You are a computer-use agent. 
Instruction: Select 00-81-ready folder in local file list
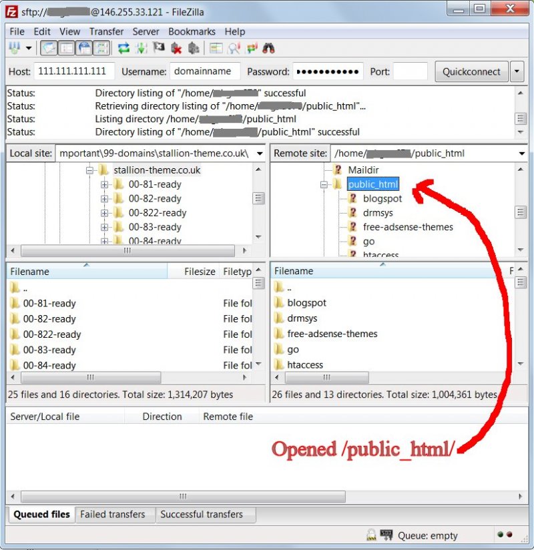point(49,303)
